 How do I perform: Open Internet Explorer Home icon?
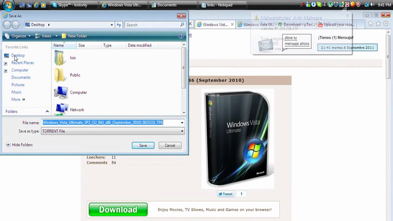point(371,24)
